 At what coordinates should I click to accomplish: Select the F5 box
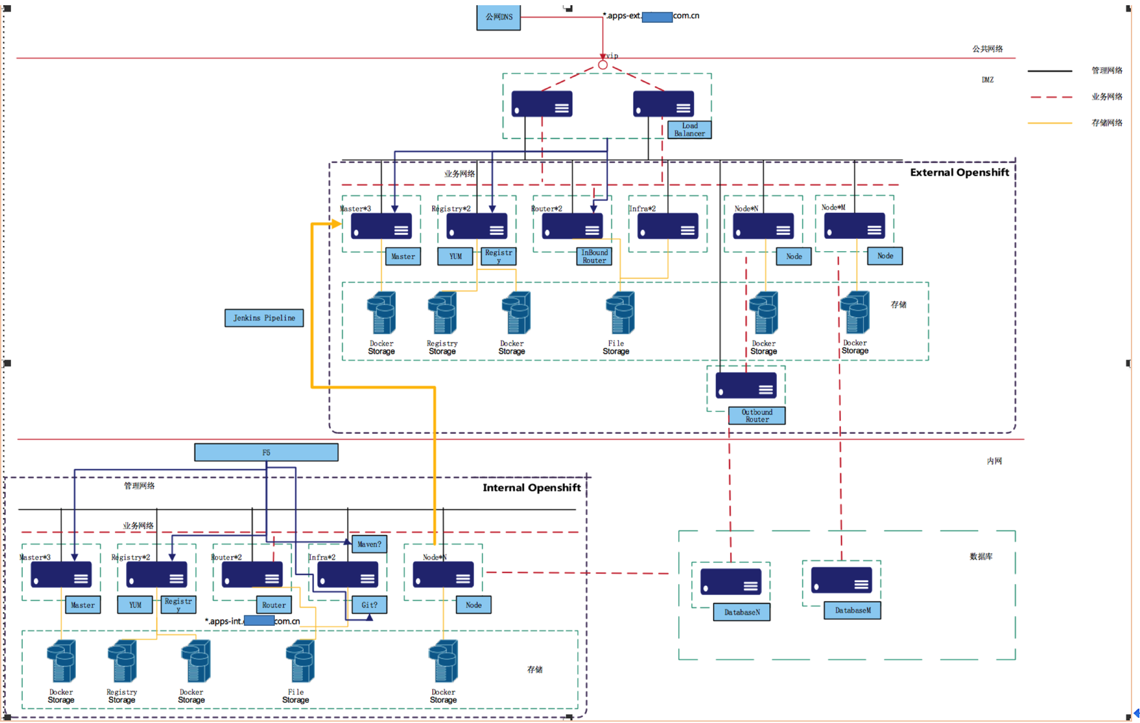click(x=266, y=452)
